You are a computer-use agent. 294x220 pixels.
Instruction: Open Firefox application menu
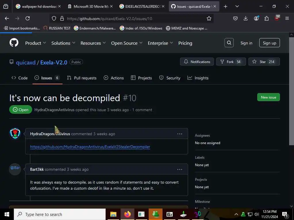(x=287, y=18)
